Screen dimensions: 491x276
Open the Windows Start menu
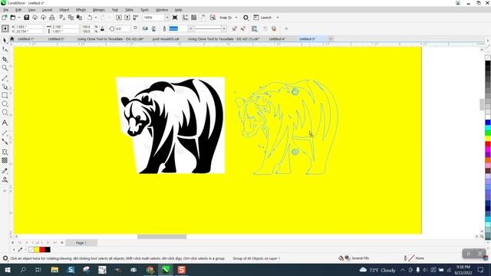point(7,270)
